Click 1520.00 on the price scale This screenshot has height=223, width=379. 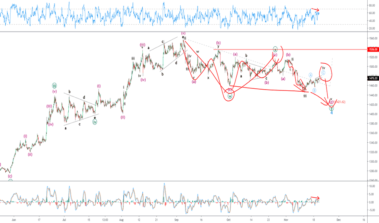tap(373, 57)
